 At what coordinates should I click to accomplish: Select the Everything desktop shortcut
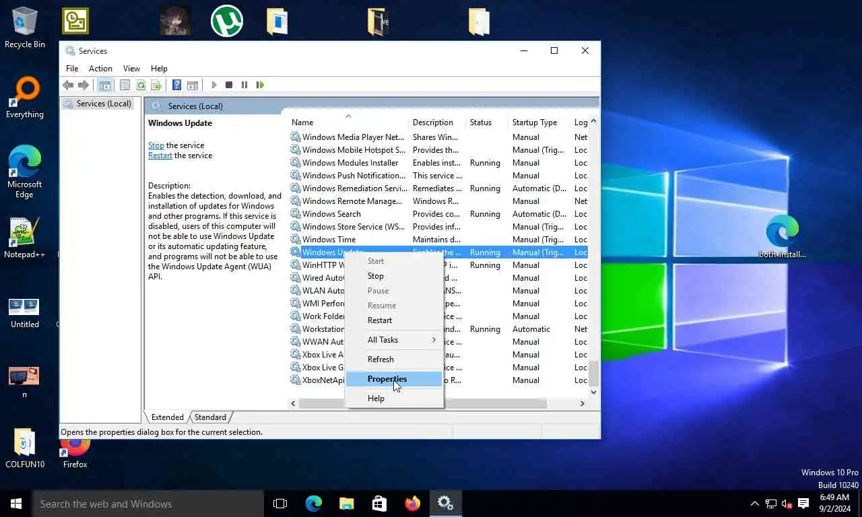point(25,98)
